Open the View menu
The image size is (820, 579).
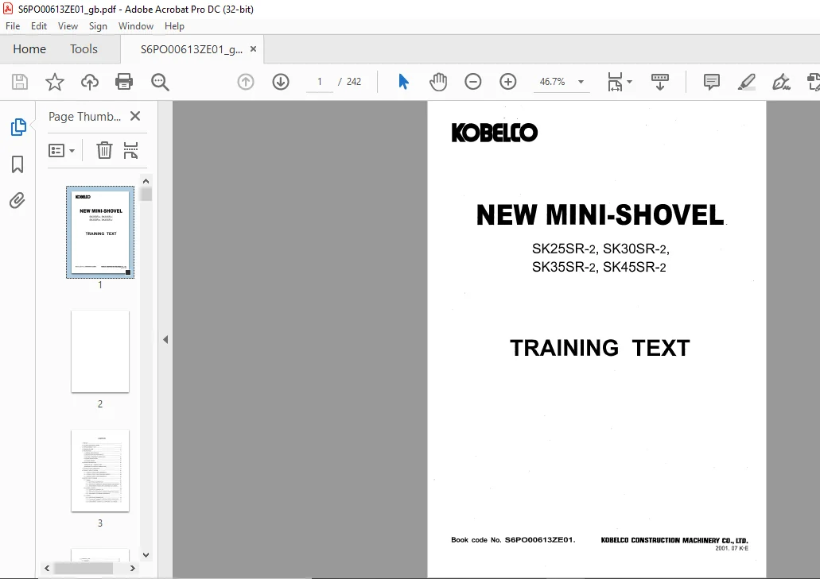68,26
